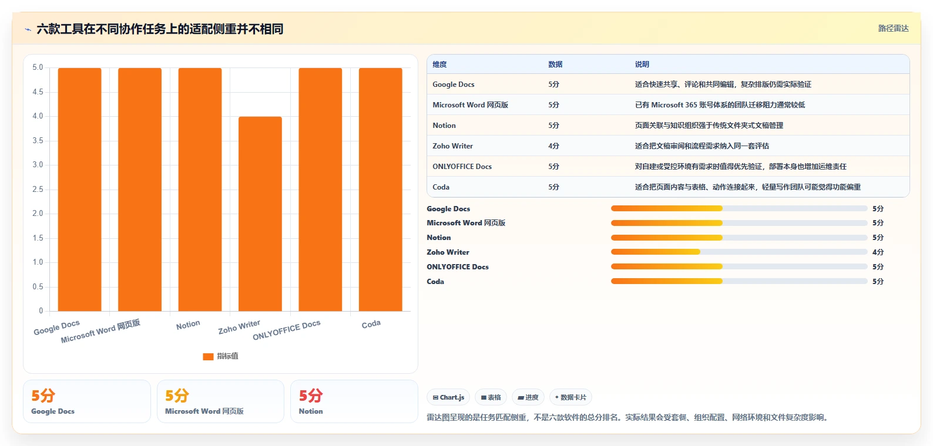Click the Microsoft Word 网页版 progress bar
The image size is (933, 446).
click(x=739, y=223)
